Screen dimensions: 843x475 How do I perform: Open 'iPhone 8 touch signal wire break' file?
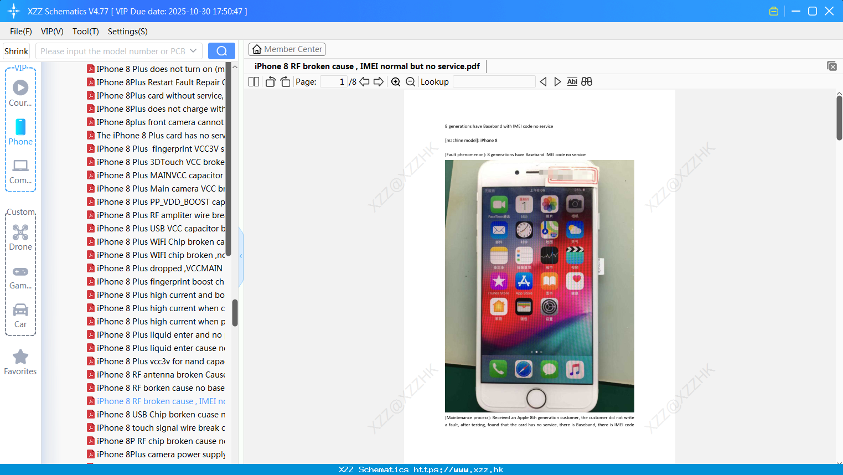tap(156, 428)
